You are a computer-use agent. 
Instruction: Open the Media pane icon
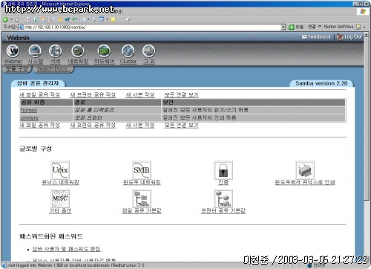pos(68,19)
